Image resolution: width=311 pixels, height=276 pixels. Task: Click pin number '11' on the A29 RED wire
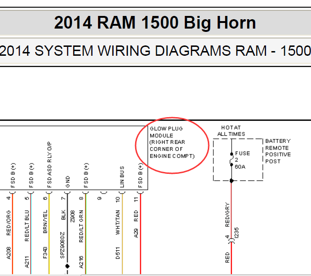(136, 199)
